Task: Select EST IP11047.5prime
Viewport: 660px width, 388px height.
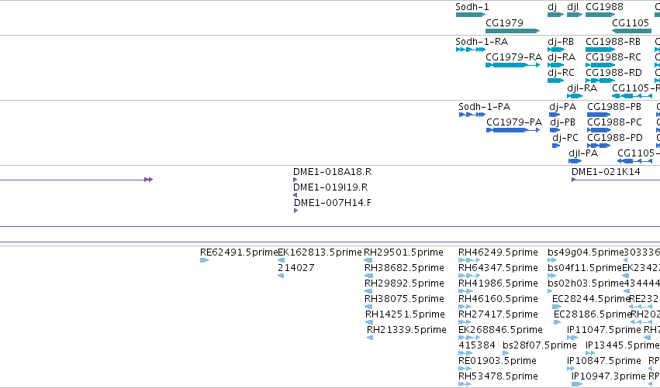Action: pos(572,338)
